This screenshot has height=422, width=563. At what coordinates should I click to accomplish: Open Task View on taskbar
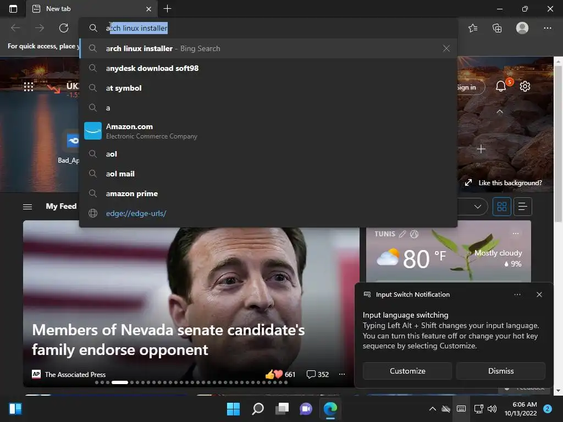click(x=282, y=409)
